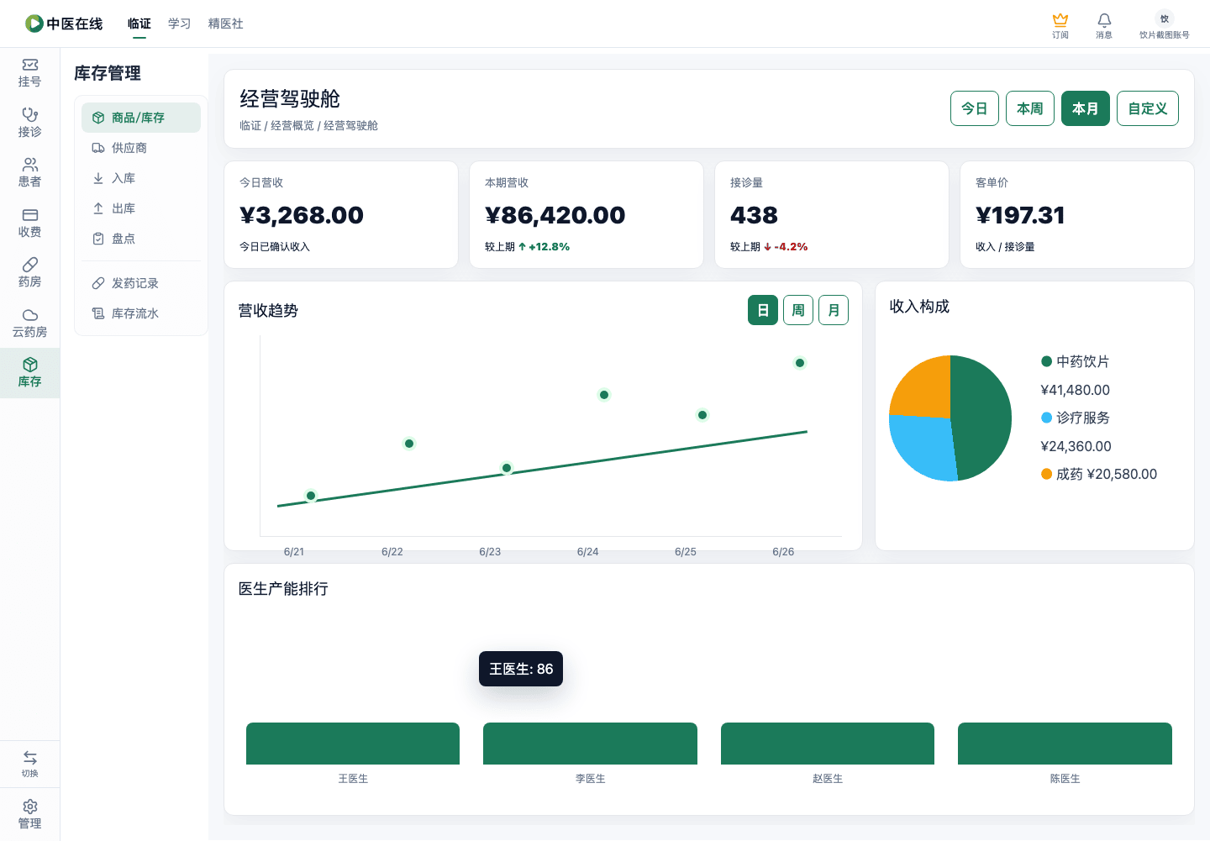Click 临证 in the breadcrumb
This screenshot has width=1210, height=841.
coord(250,125)
